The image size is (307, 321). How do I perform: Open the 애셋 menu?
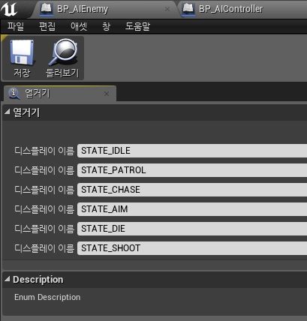[79, 26]
